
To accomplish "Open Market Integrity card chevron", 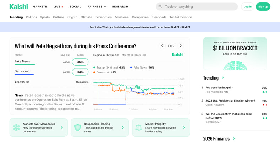I will coord(184,127).
